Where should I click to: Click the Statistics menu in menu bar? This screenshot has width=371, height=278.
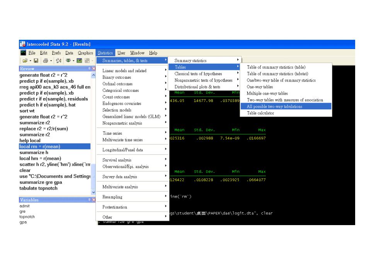(x=105, y=53)
